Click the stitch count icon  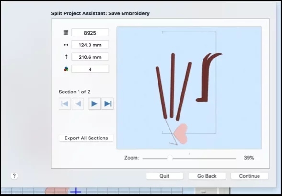point(66,33)
